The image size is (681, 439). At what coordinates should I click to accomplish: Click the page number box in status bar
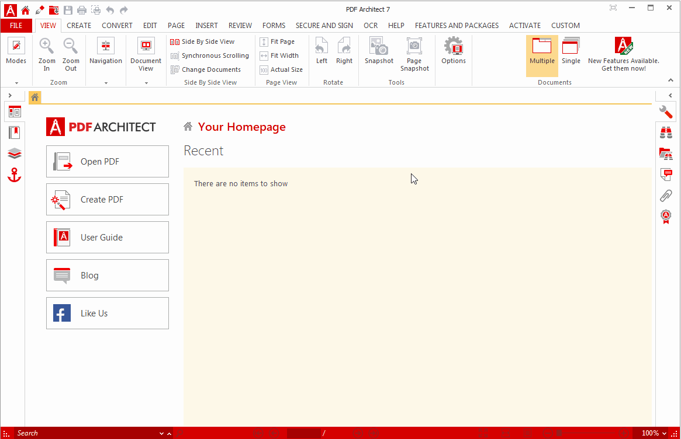pos(303,433)
